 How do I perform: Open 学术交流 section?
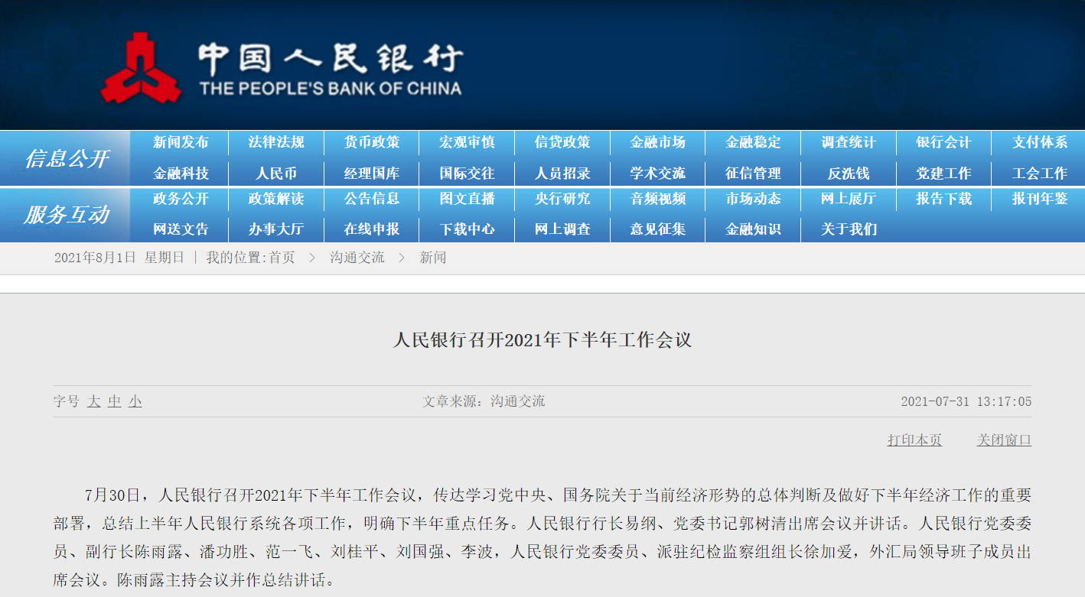pos(658,174)
